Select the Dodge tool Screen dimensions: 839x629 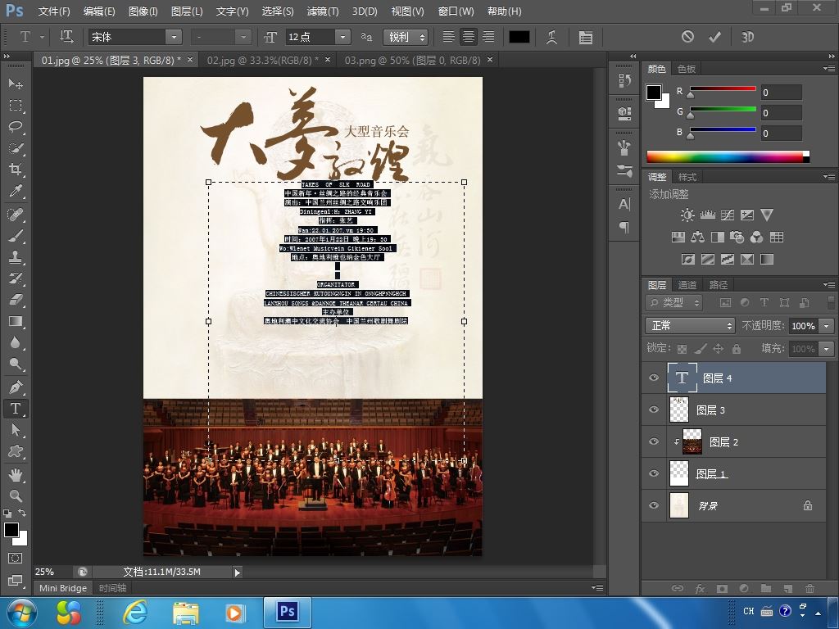16,364
